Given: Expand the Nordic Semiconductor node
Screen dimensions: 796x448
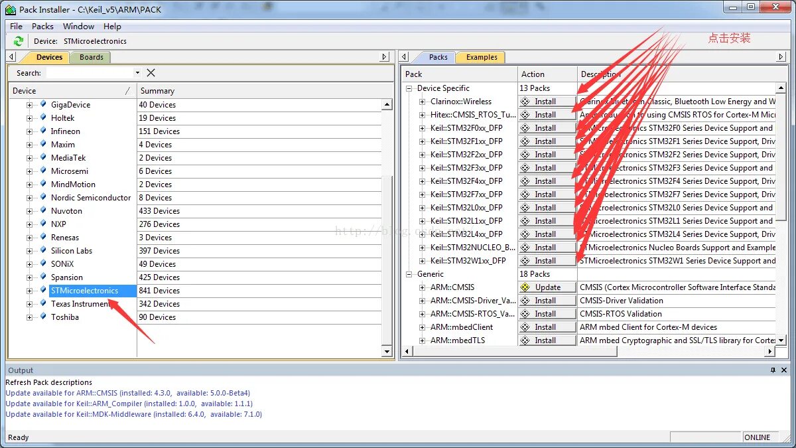Looking at the screenshot, I should (x=29, y=198).
